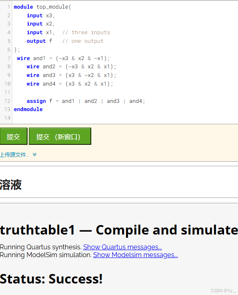238x295 pixels.
Task: Click the 'wire and2' declaration line
Action: 72,66
